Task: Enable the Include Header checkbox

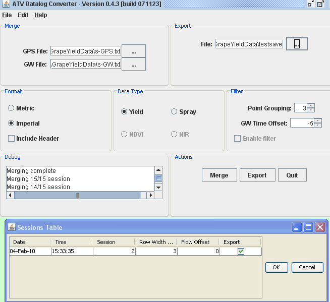Action: tap(12, 139)
